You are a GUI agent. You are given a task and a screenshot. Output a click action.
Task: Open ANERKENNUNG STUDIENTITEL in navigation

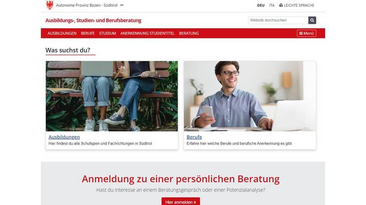[147, 33]
